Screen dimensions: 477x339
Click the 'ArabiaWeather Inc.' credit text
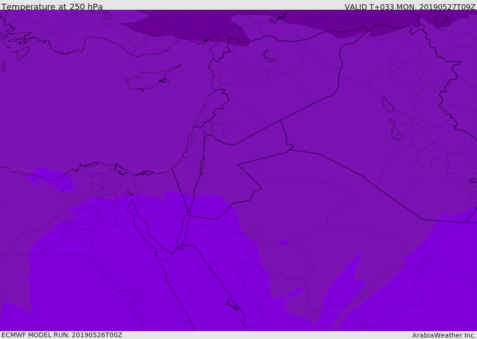[444, 335]
